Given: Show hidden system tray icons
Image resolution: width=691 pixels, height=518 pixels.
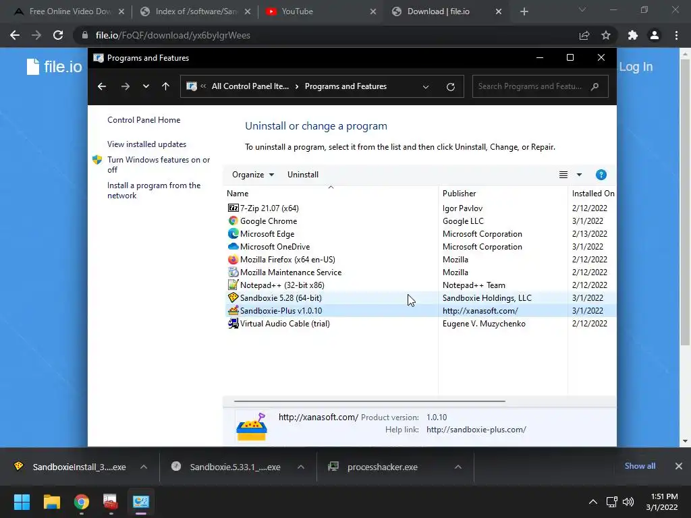Looking at the screenshot, I should (x=593, y=502).
